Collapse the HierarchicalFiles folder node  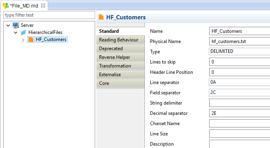point(16,32)
